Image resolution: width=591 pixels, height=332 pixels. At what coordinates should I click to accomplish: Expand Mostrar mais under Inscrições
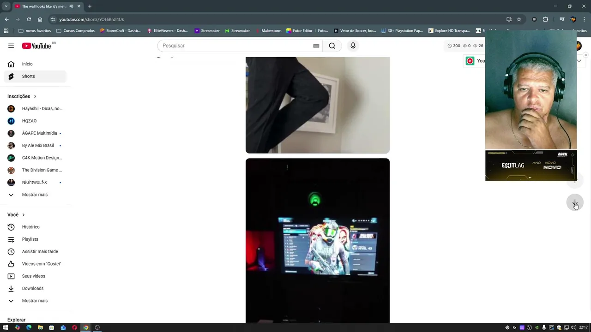click(x=35, y=195)
